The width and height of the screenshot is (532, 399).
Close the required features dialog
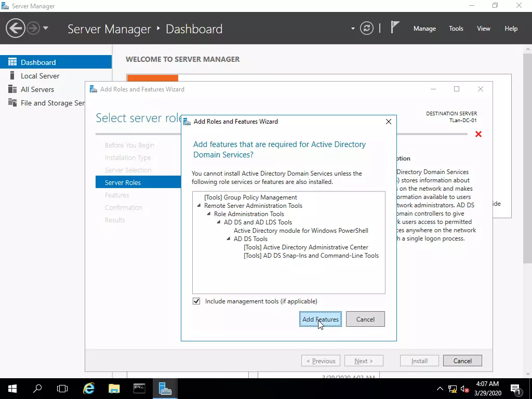(x=389, y=122)
